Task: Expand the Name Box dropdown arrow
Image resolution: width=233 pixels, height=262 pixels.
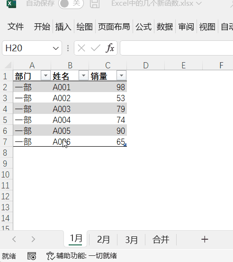Action: tap(56, 48)
